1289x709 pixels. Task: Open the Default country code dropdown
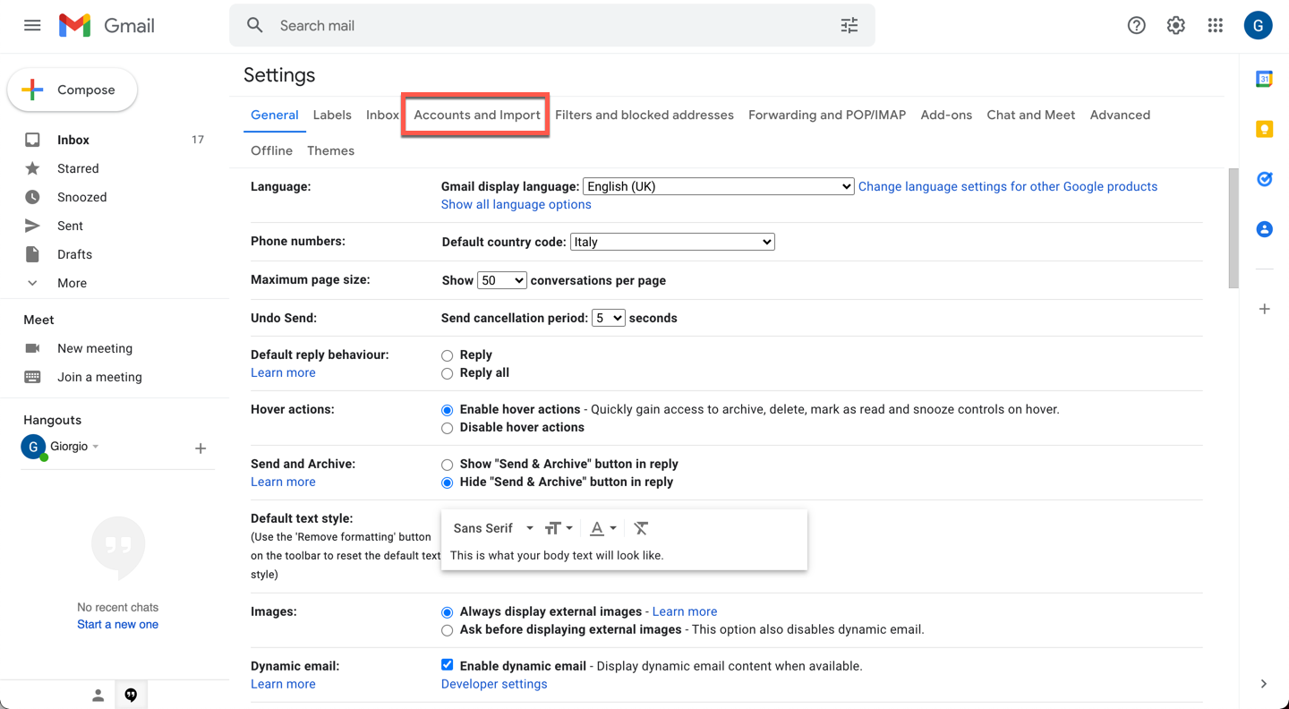click(x=672, y=242)
